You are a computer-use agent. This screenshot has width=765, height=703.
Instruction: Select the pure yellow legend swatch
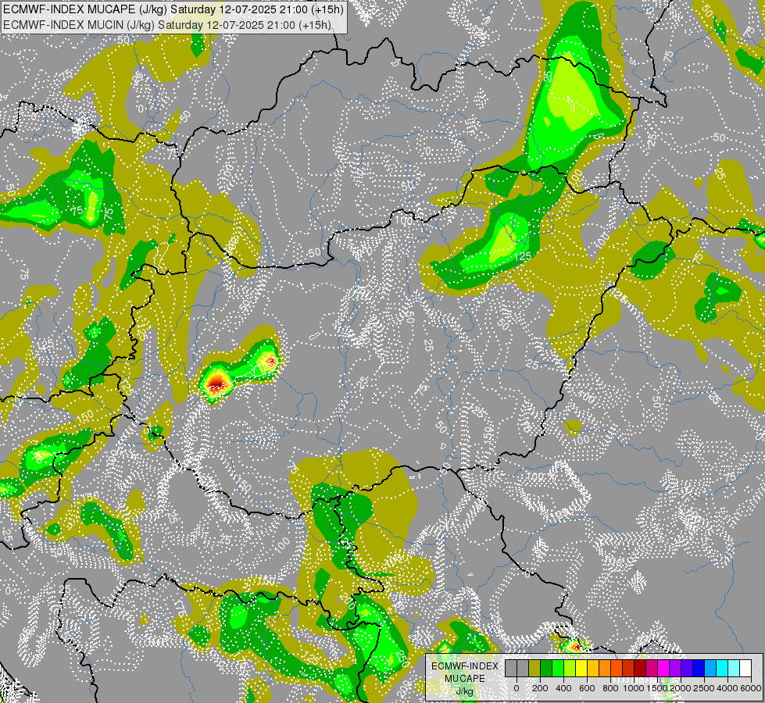[x=581, y=668]
